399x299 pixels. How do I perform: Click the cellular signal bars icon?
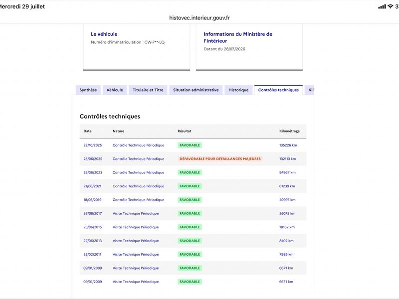click(x=382, y=6)
